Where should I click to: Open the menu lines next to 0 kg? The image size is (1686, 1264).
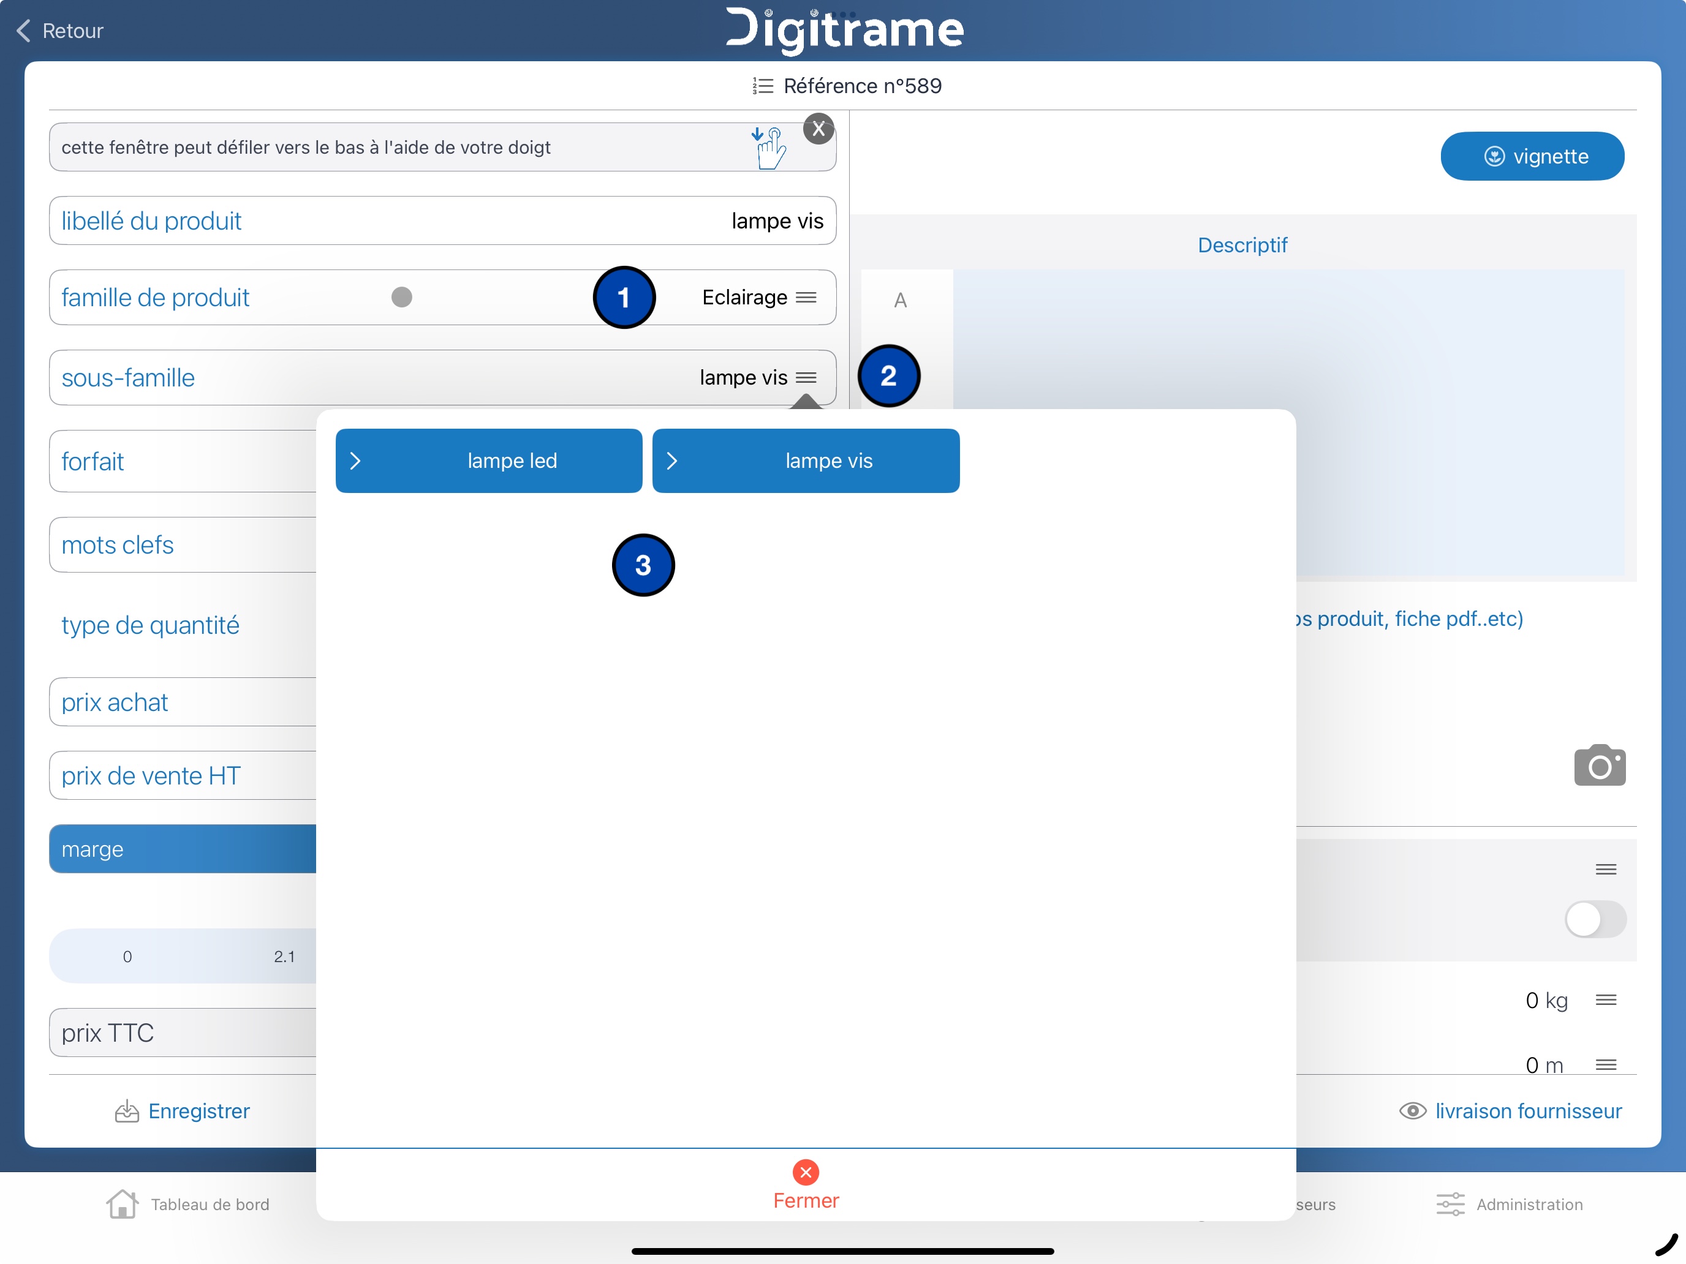pos(1606,999)
